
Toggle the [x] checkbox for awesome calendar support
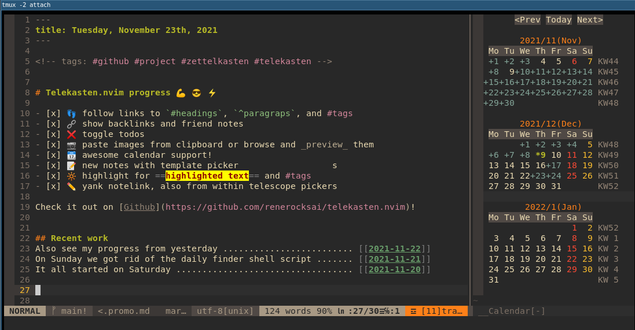tap(53, 155)
